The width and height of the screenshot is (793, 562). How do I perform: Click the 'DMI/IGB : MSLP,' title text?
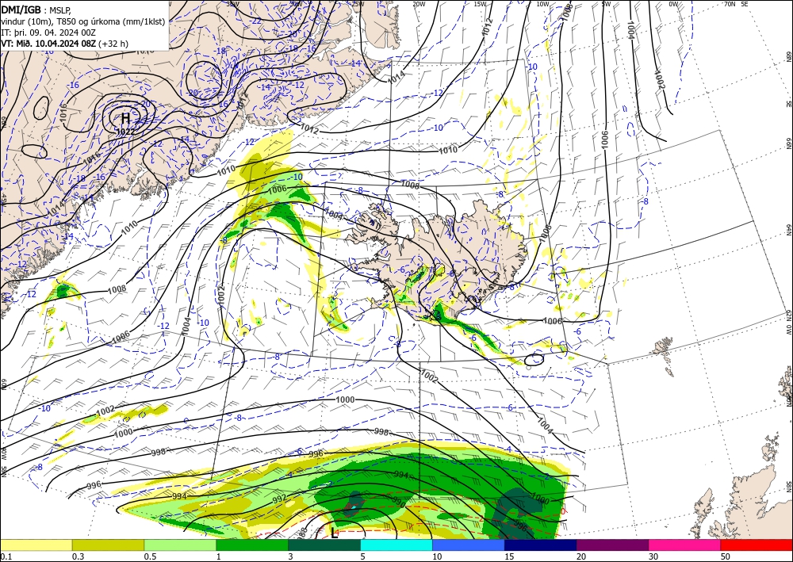point(36,10)
